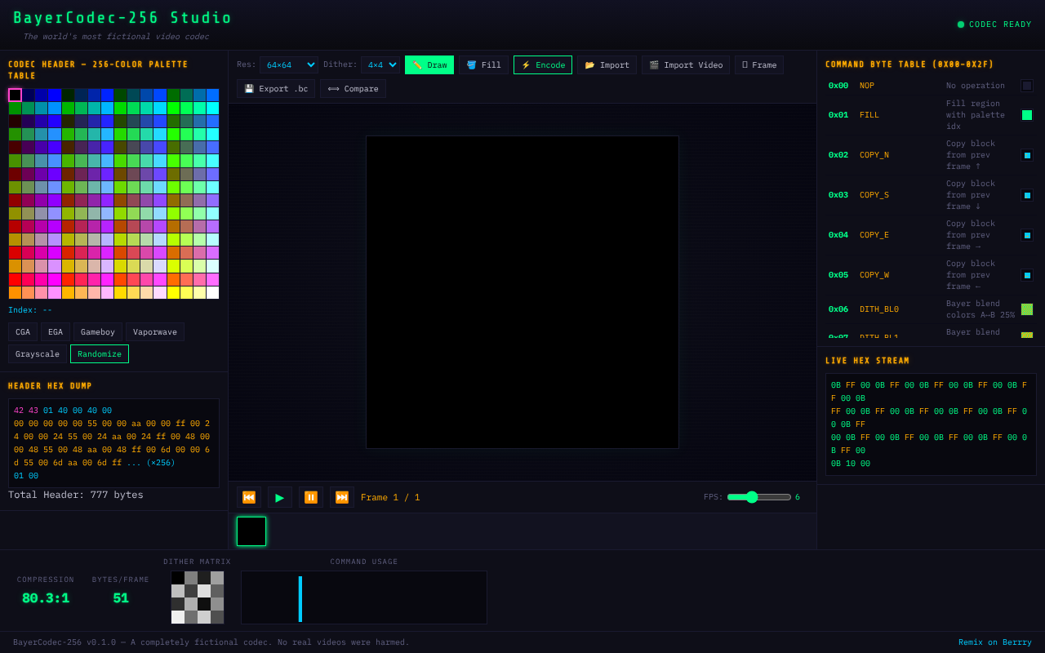
Task: Open the Import folder button
Action: 607,65
